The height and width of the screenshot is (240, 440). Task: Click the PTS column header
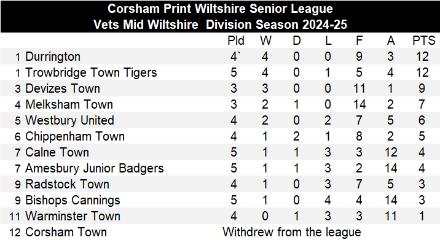[x=424, y=41]
